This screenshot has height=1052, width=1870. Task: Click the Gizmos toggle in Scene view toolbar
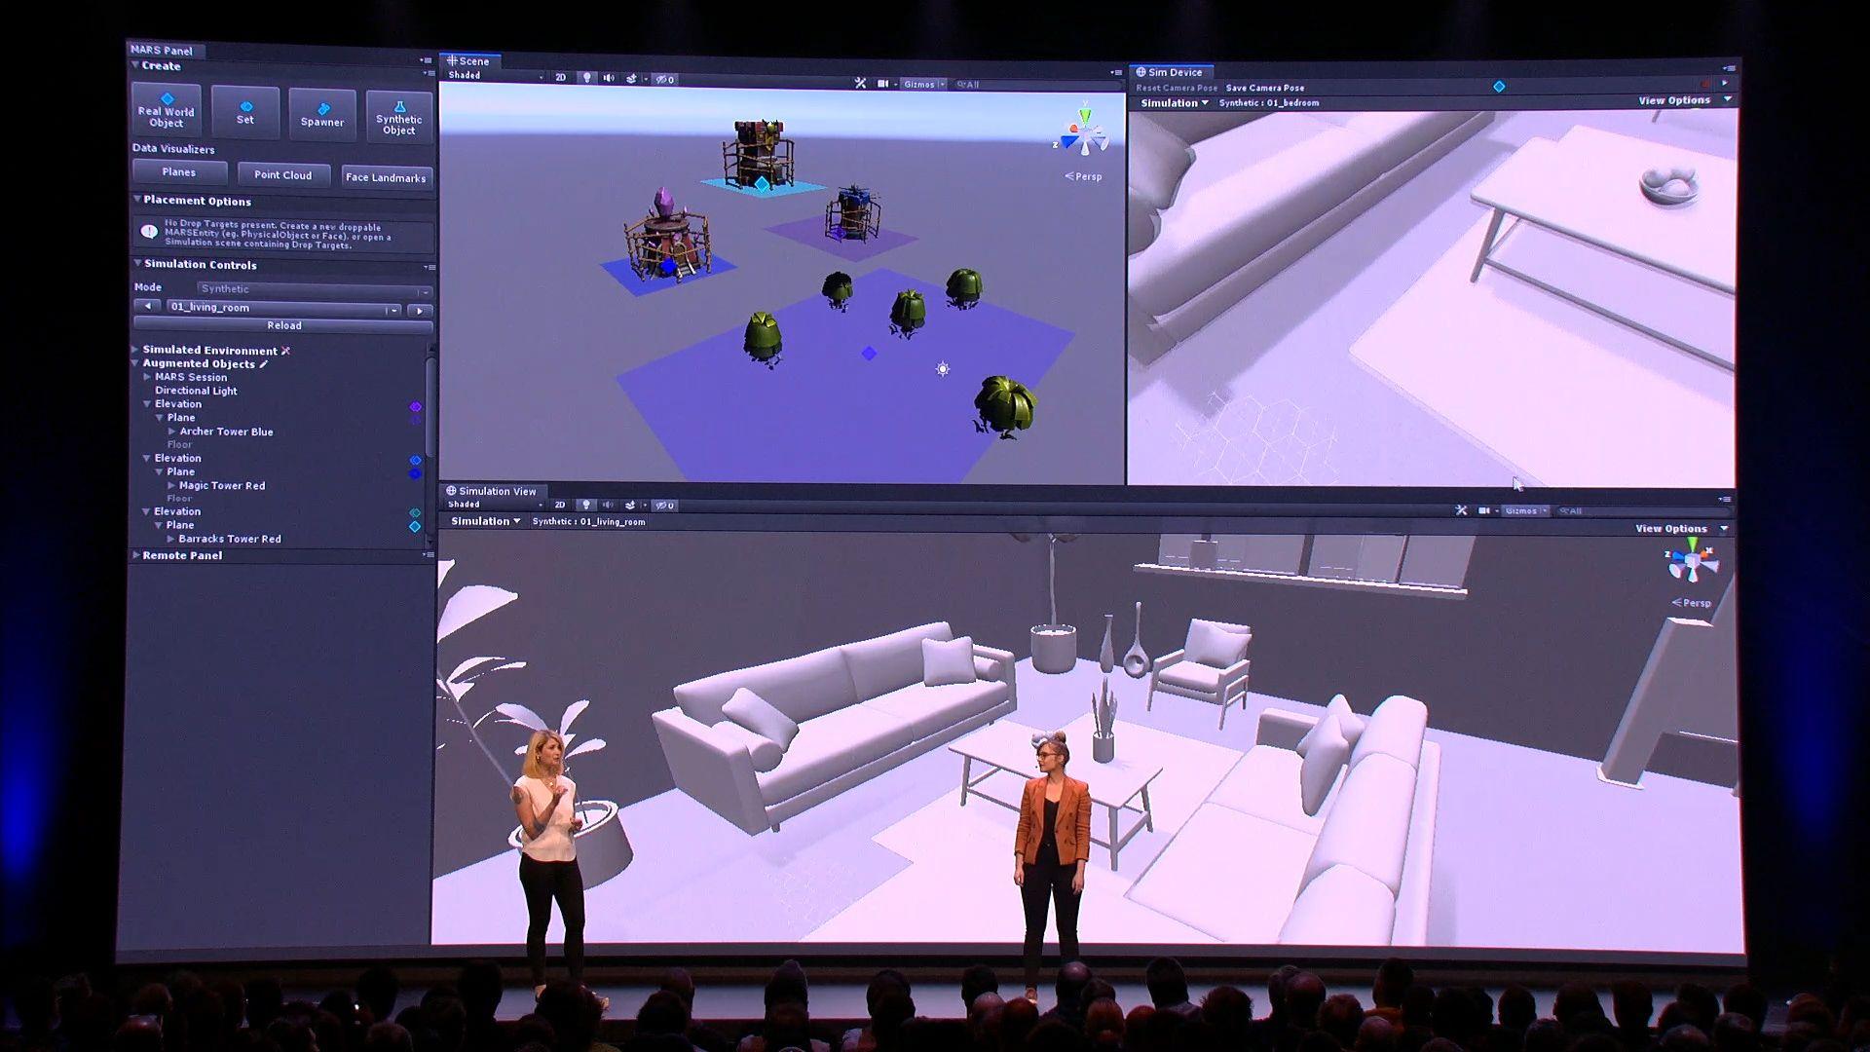[922, 84]
